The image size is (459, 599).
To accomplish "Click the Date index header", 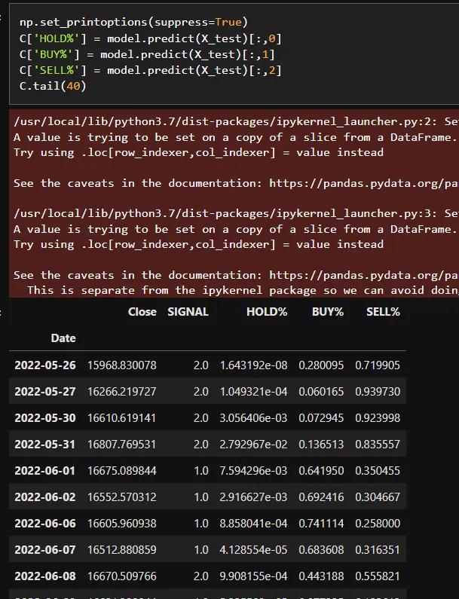I will pos(63,338).
